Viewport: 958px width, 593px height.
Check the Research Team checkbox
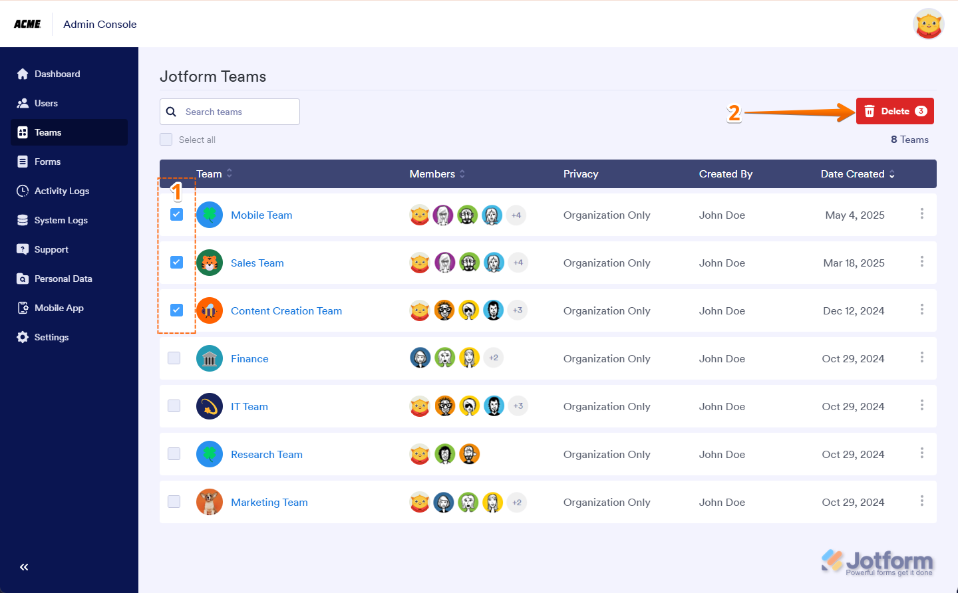174,453
